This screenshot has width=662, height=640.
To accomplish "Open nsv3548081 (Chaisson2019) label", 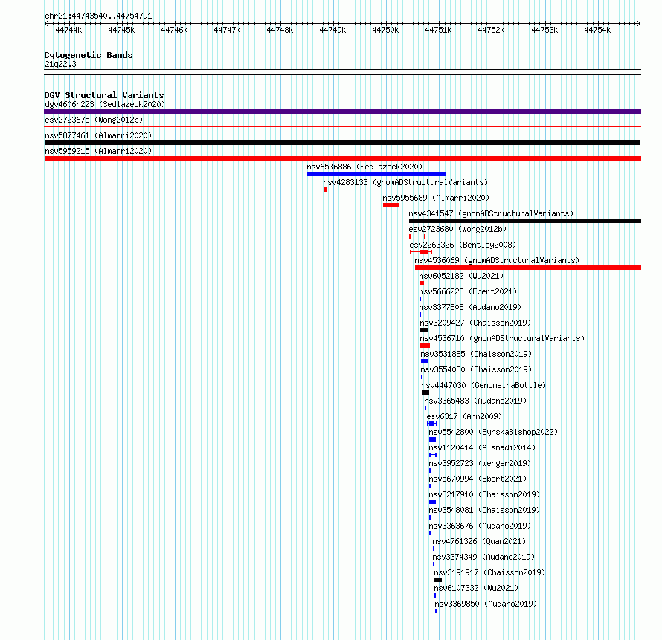I will tap(484, 510).
